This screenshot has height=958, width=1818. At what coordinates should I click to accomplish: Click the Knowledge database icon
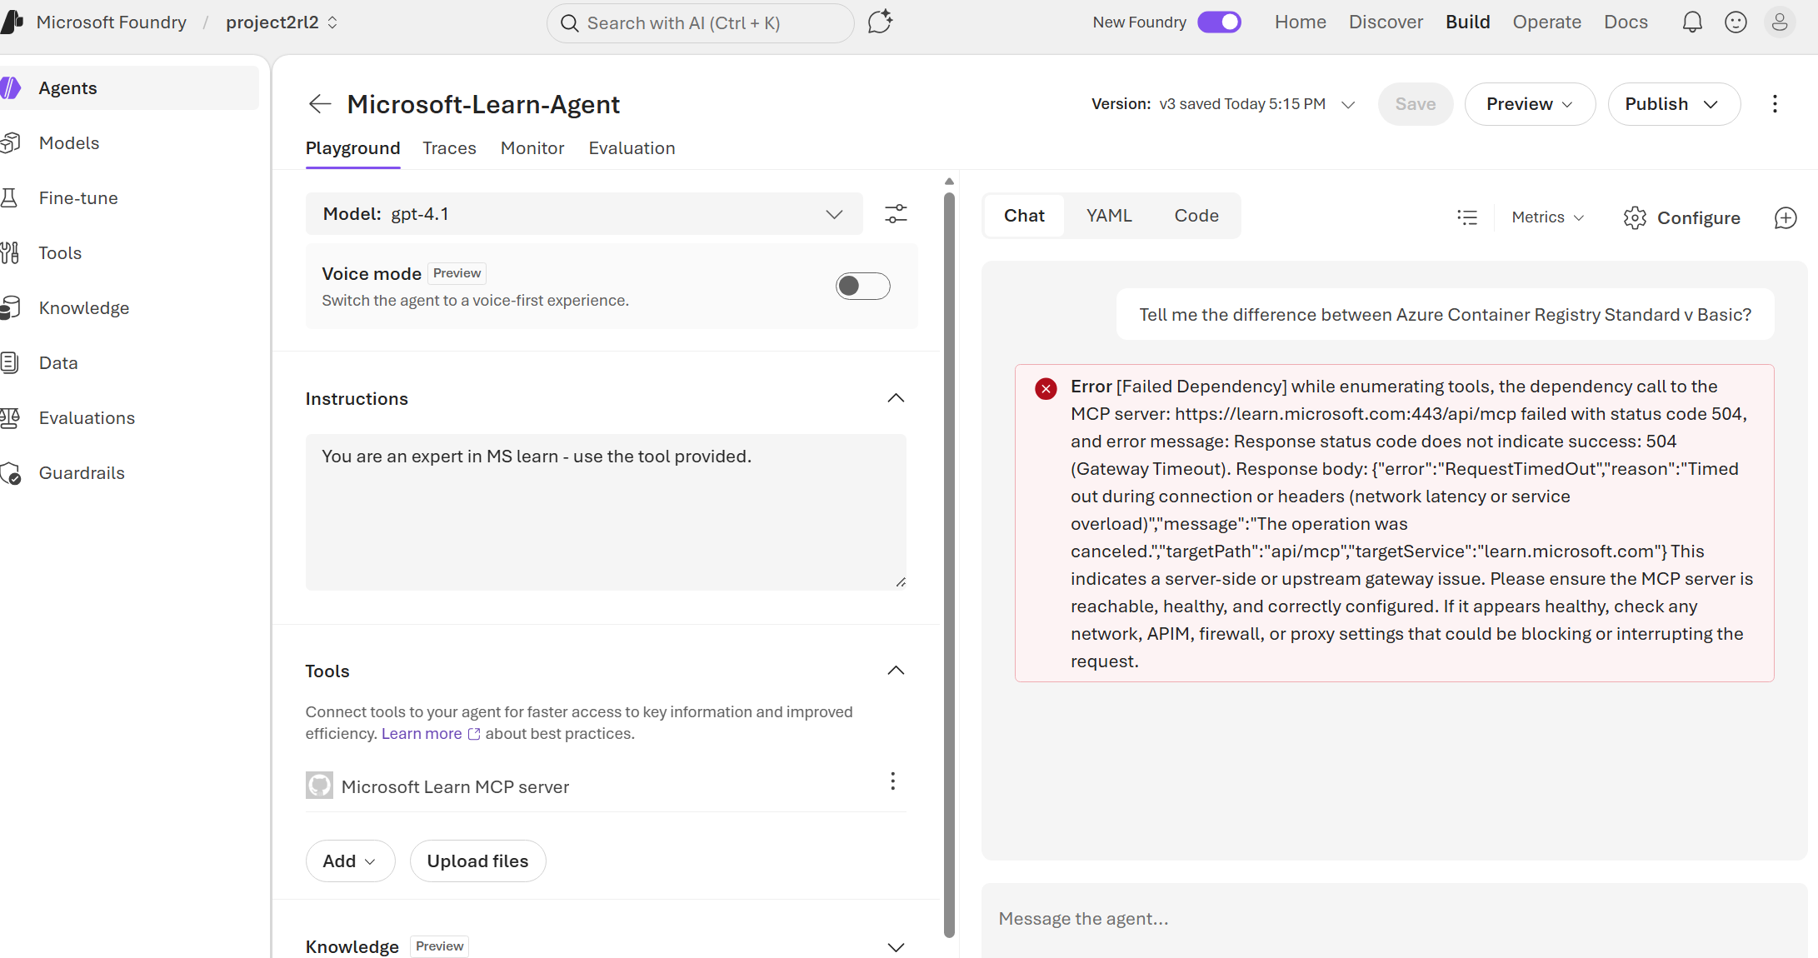pyautogui.click(x=10, y=308)
